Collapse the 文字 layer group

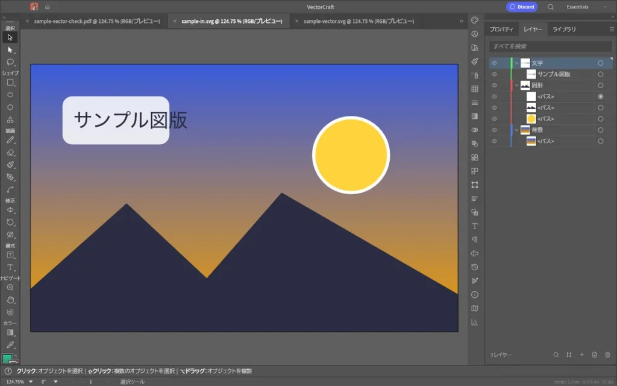click(x=516, y=63)
